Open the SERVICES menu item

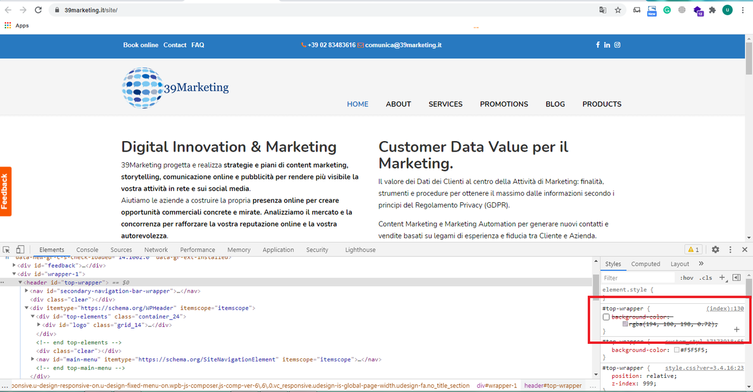coord(445,104)
